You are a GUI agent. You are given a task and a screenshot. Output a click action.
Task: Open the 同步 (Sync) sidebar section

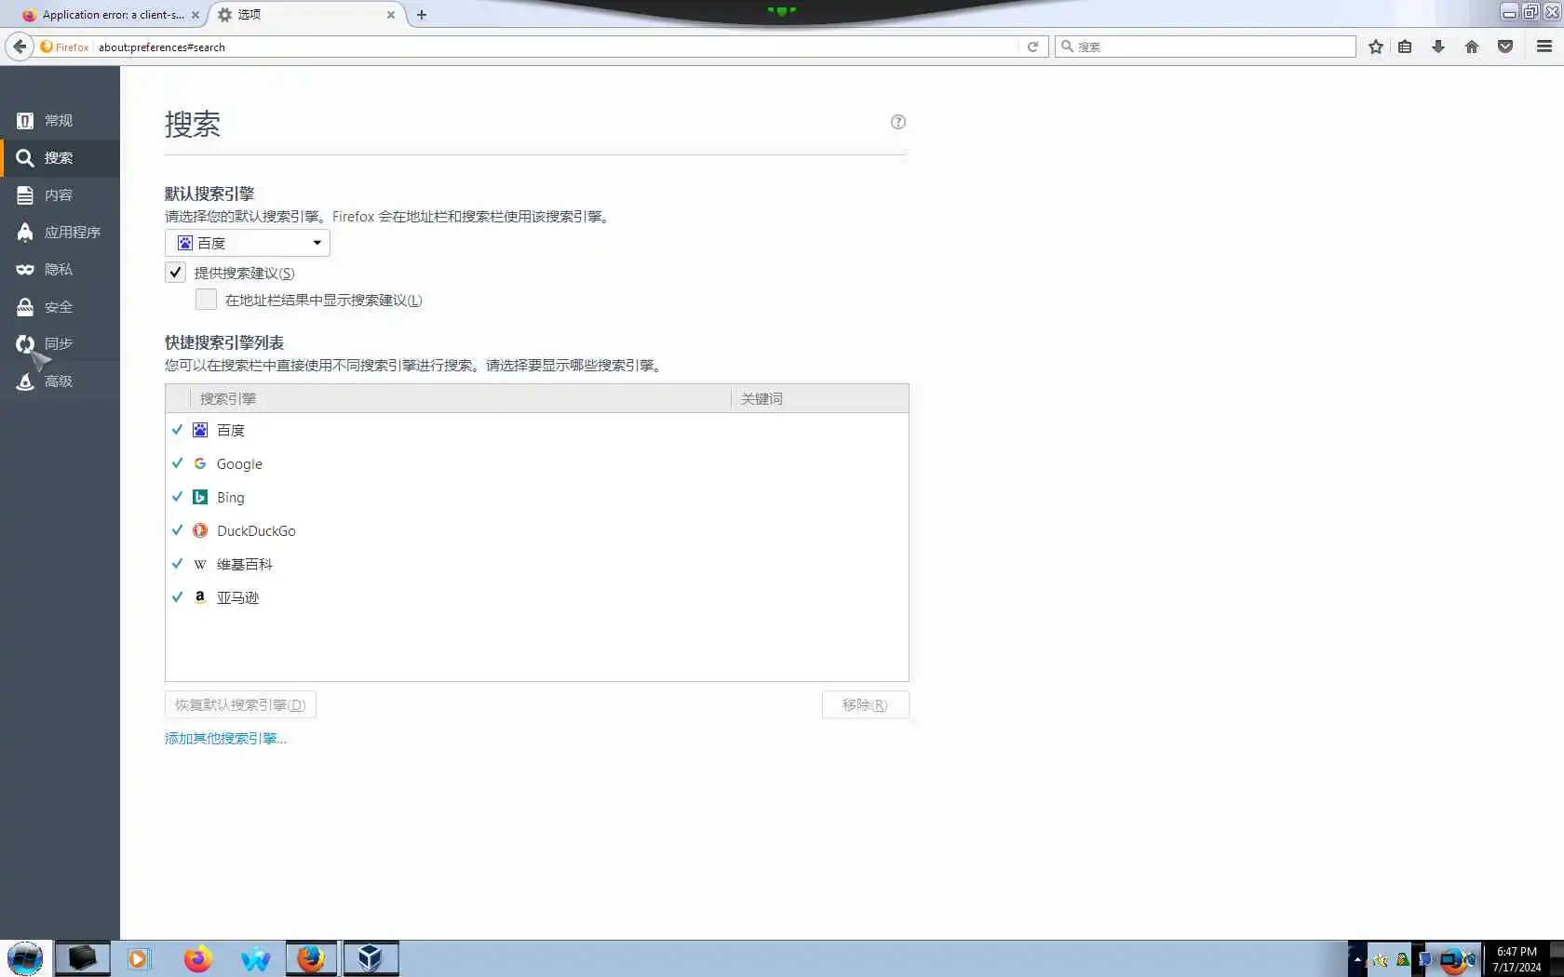(x=60, y=344)
